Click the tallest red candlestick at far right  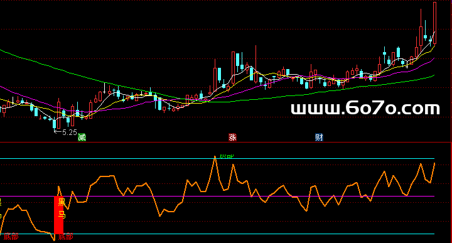[x=434, y=23]
